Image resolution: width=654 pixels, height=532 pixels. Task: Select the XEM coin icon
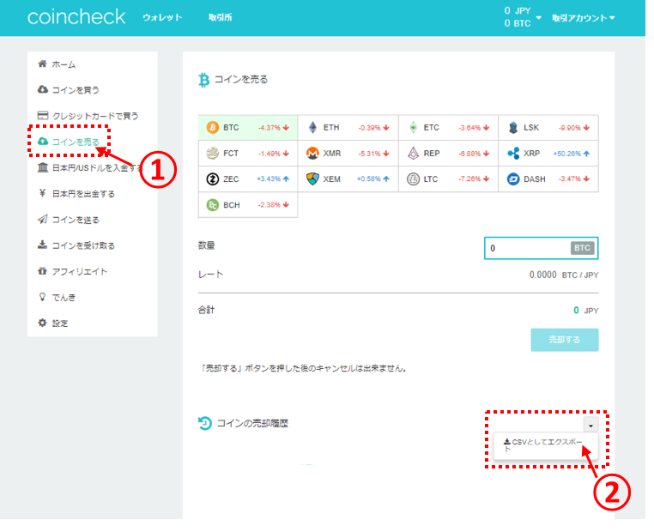(x=312, y=178)
